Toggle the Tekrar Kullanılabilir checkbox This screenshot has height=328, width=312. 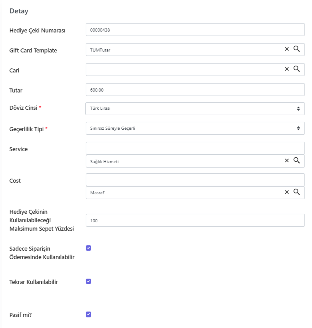point(88,281)
